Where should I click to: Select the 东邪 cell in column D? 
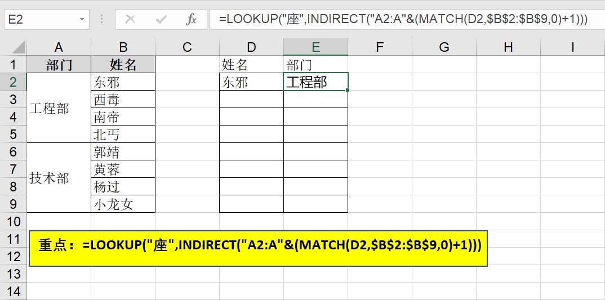tap(251, 82)
